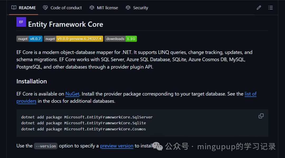Image resolution: width=285 pixels, height=158 pixels.
Task: Select the Code of conduct heart icon
Action: pyautogui.click(x=45, y=8)
